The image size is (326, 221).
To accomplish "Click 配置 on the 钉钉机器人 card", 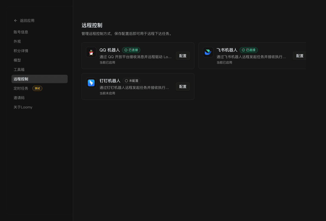I will 183,87.
